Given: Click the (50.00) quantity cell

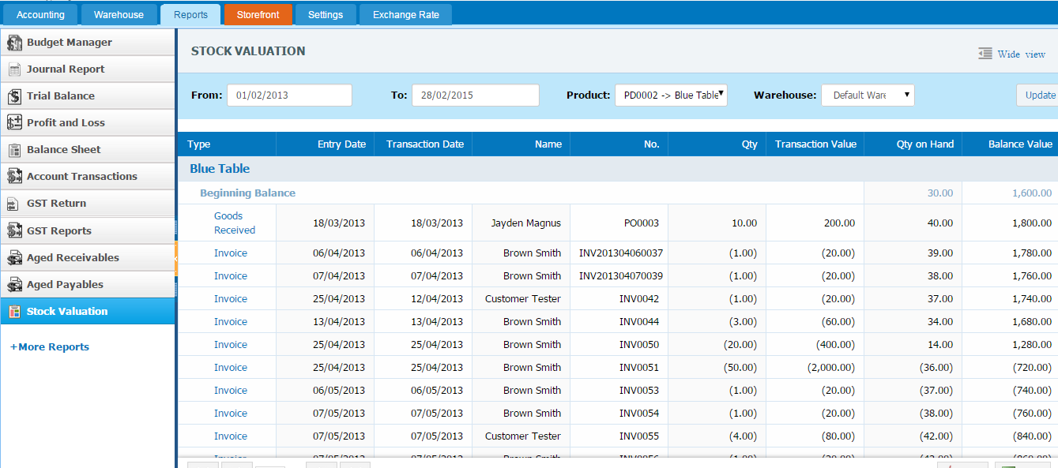Looking at the screenshot, I should [x=740, y=368].
